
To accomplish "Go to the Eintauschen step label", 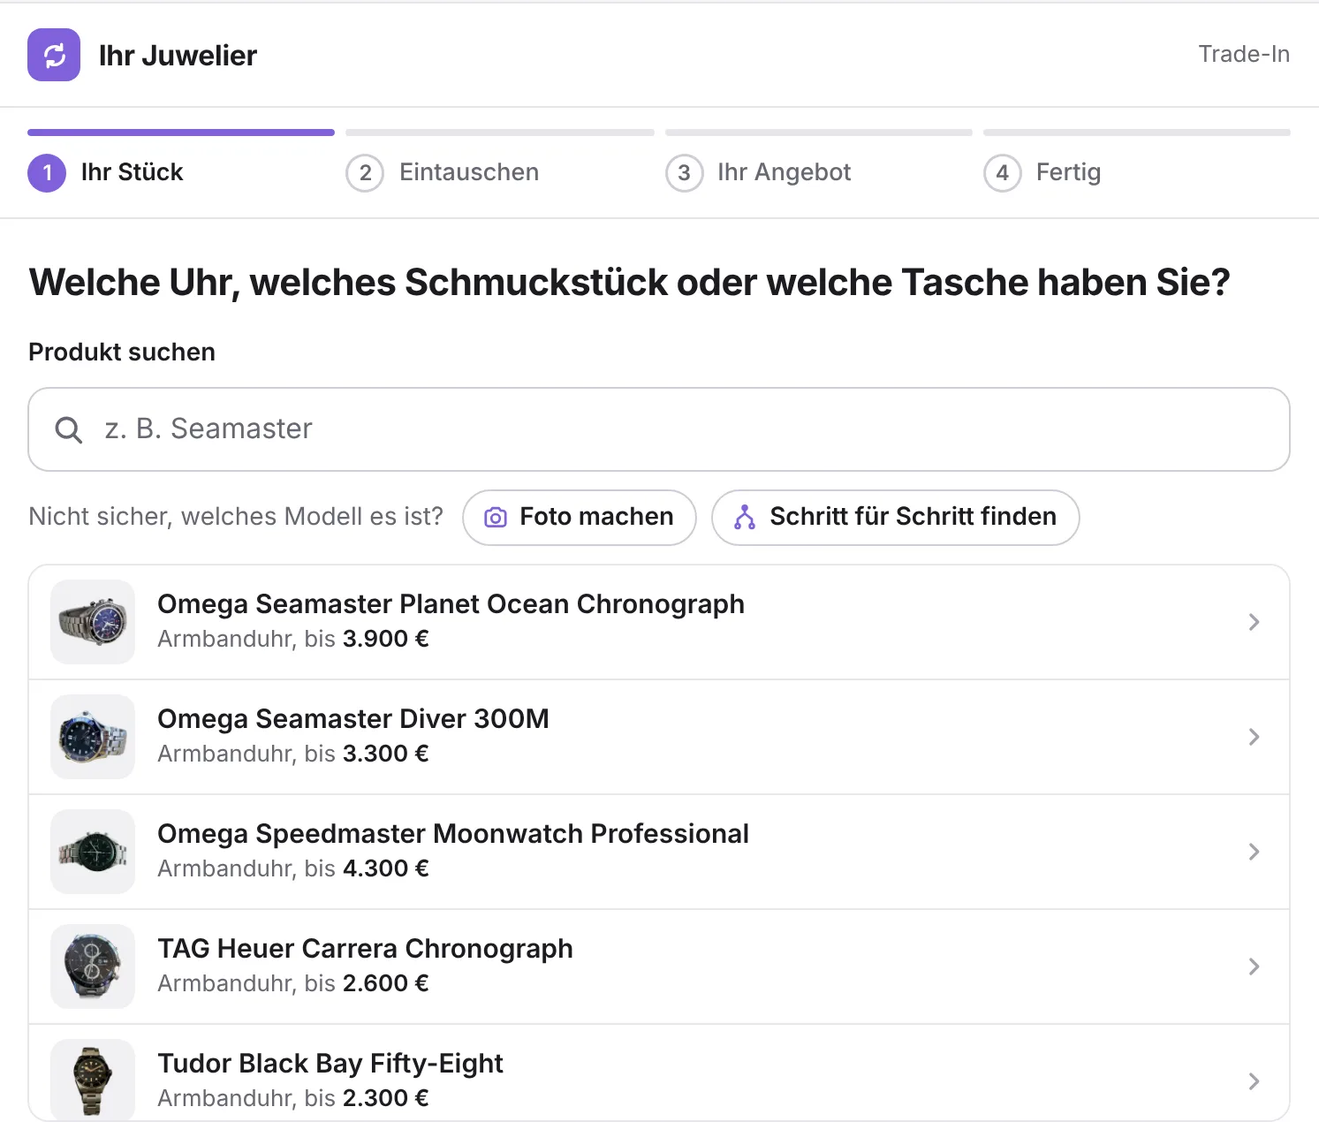I will pyautogui.click(x=469, y=172).
